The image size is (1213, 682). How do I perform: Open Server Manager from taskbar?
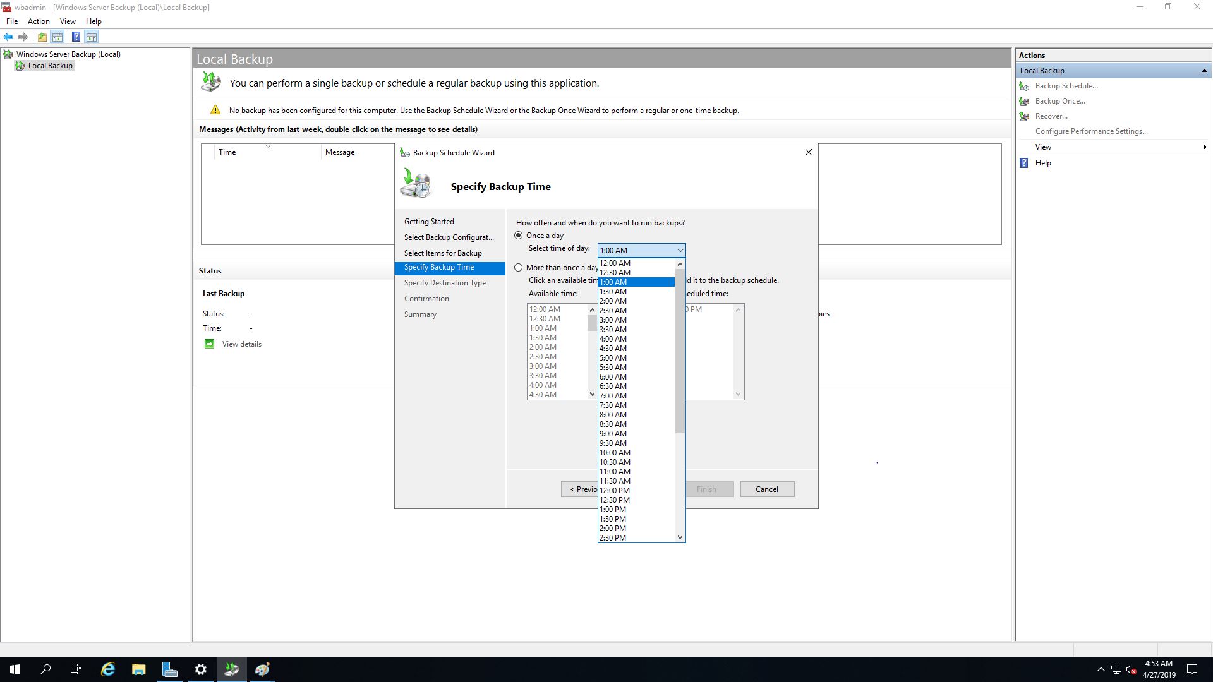(169, 669)
